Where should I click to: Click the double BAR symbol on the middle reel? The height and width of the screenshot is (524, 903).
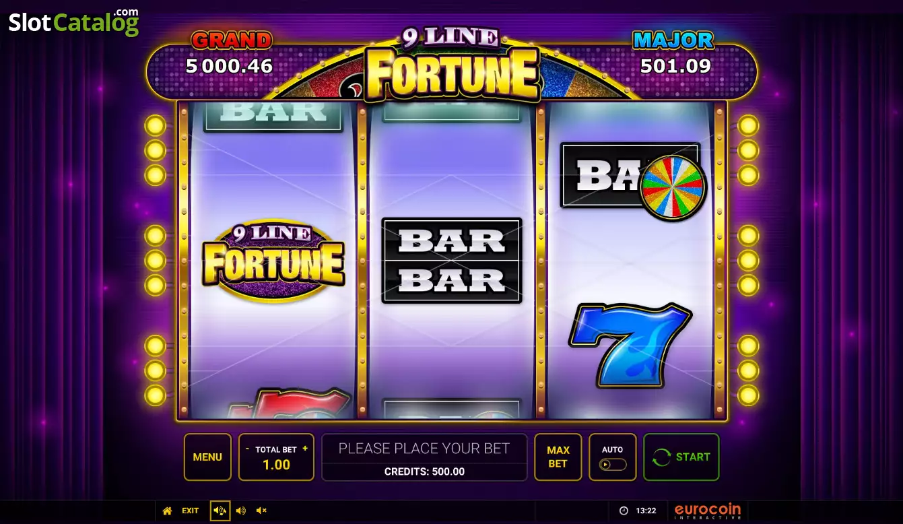click(452, 260)
